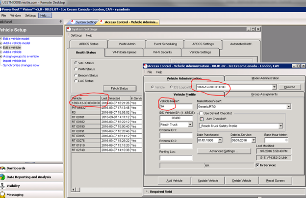306x198 pixels.
Task: Open the Help menu in main menu bar
Action: (x=45, y=16)
